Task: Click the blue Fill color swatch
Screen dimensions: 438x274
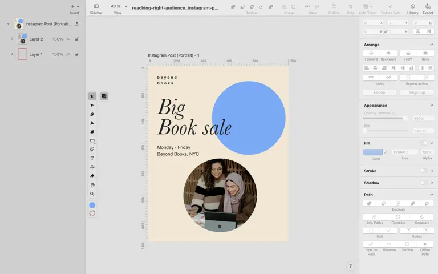Action: pyautogui.click(x=372, y=152)
